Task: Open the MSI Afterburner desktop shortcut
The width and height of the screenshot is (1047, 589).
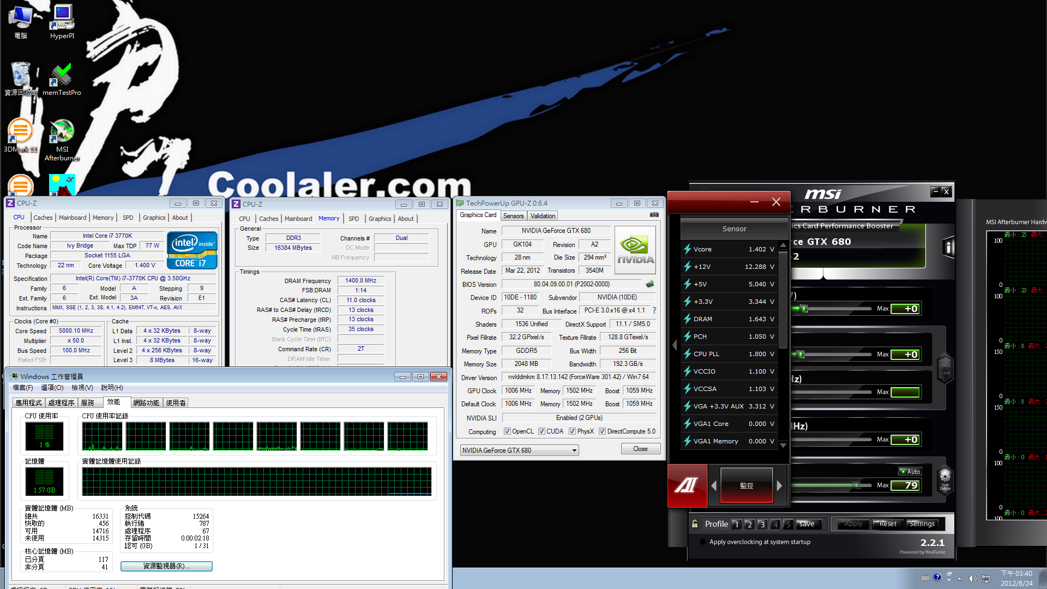Action: point(62,141)
